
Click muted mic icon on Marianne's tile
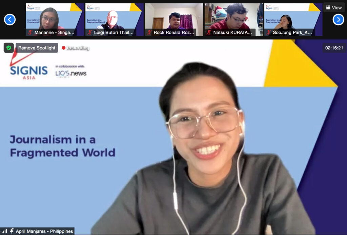pyautogui.click(x=30, y=33)
